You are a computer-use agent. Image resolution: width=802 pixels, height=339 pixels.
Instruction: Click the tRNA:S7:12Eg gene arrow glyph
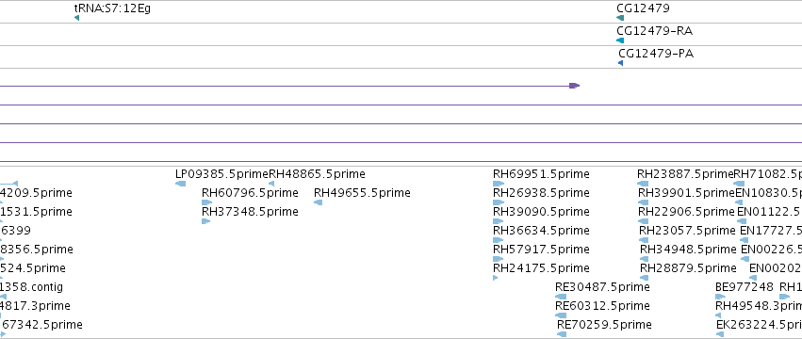tap(76, 18)
